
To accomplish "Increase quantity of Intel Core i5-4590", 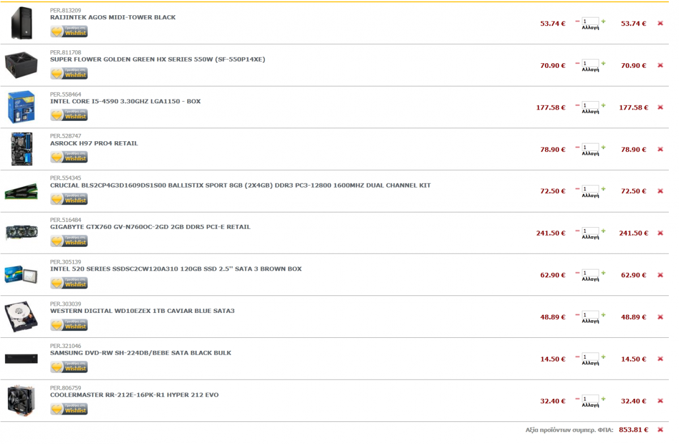I will pyautogui.click(x=603, y=105).
